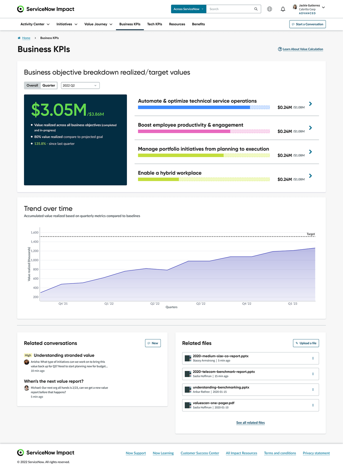Open All Impact Resources footer link
Image resolution: width=343 pixels, height=469 pixels.
[241, 453]
